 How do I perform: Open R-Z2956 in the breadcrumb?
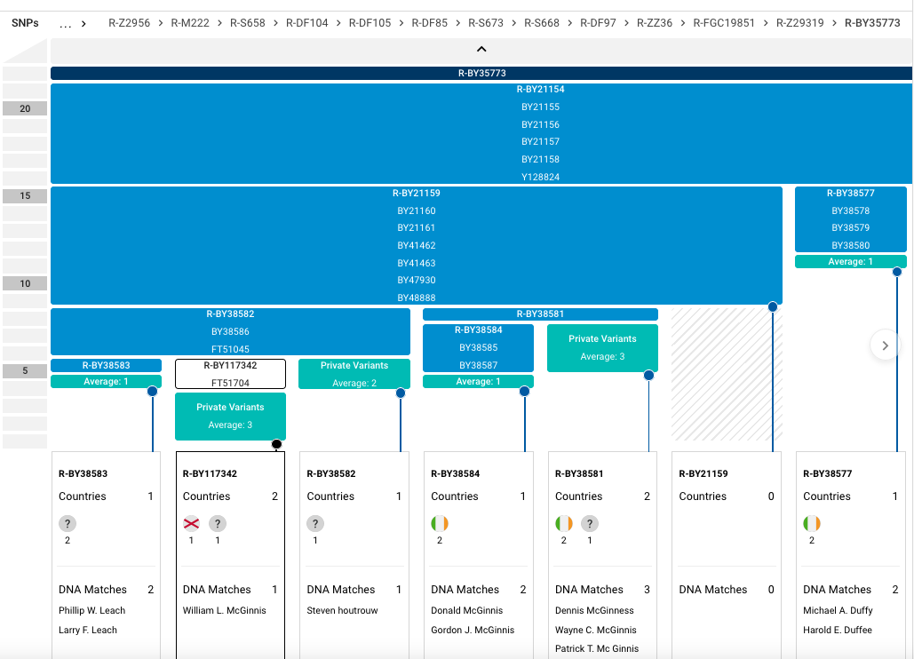tap(129, 23)
